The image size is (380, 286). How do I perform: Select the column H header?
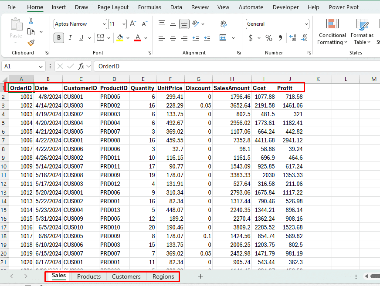point(232,79)
